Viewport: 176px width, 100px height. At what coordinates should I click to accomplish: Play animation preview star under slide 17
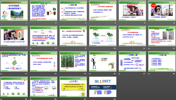click(x=119, y=74)
